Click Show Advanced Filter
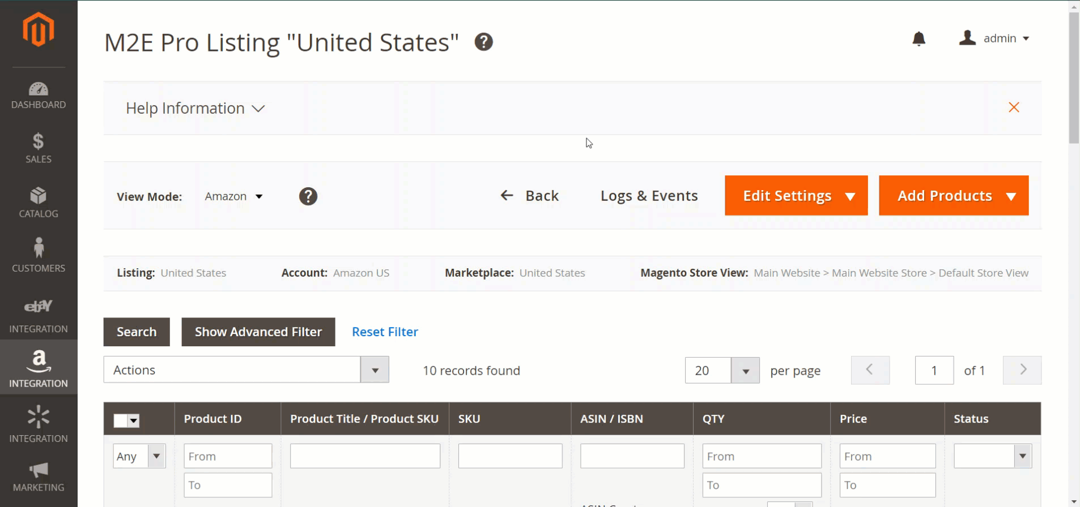1080x507 pixels. pos(258,332)
